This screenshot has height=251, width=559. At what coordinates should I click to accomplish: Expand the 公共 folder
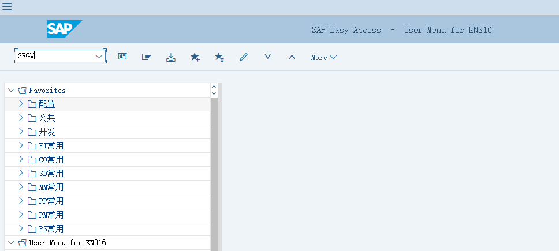point(21,118)
